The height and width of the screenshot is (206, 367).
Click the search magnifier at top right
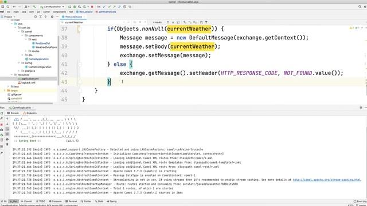[360, 7]
